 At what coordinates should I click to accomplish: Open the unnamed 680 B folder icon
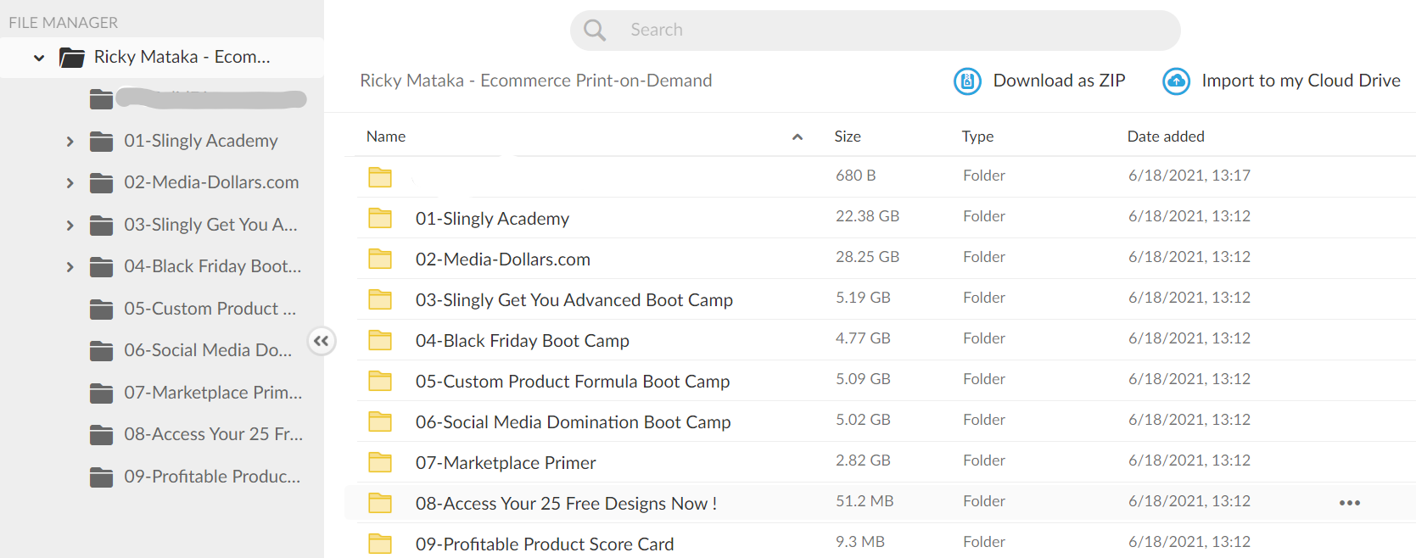(380, 177)
